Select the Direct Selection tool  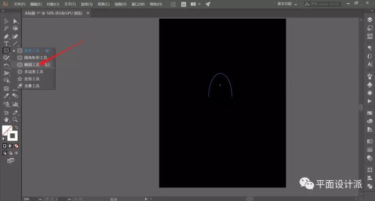click(x=15, y=21)
